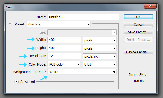Open the Background Contents White dropdown
Image resolution: width=163 pixels, height=98 pixels.
pyautogui.click(x=82, y=72)
